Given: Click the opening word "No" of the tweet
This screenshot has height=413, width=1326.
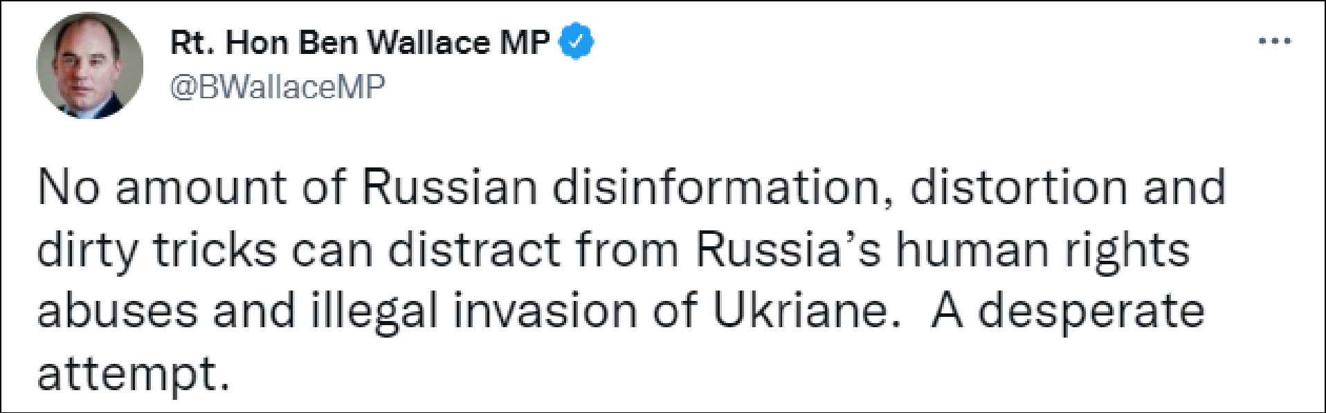Looking at the screenshot, I should pyautogui.click(x=69, y=187).
